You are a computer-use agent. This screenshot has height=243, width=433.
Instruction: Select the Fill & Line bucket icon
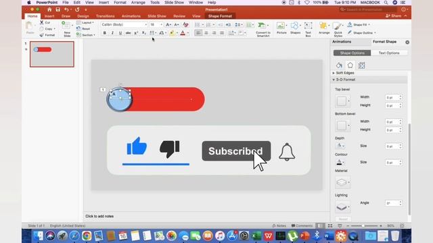339,65
